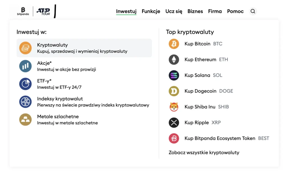Viewport: 287px width, 173px height.
Task: Open the Funkcje menu
Action: (x=151, y=11)
